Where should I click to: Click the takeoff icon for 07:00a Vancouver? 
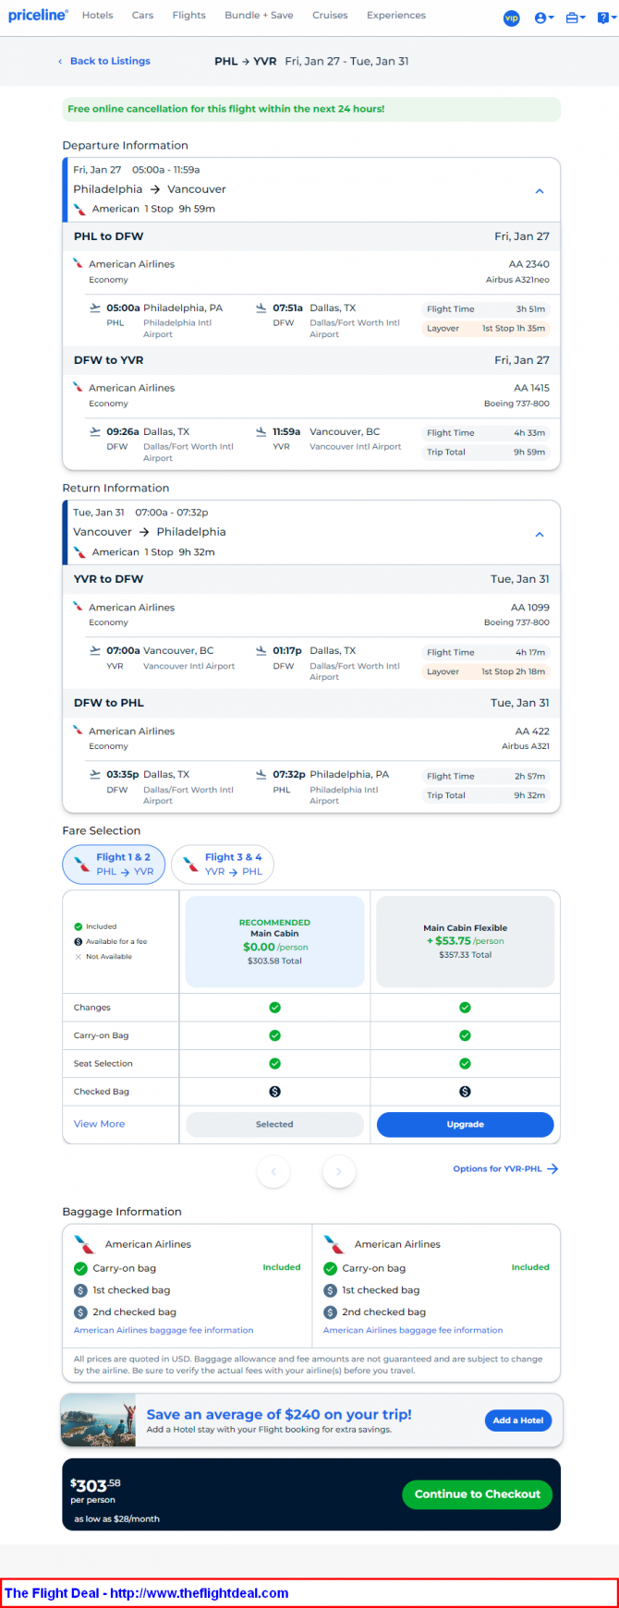pos(94,651)
